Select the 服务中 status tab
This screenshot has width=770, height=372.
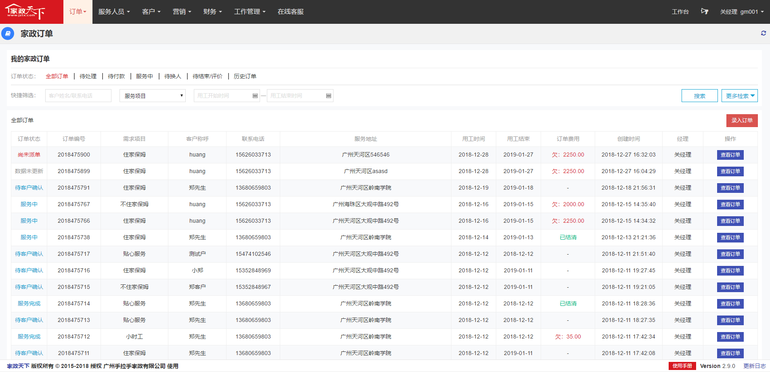pyautogui.click(x=145, y=76)
